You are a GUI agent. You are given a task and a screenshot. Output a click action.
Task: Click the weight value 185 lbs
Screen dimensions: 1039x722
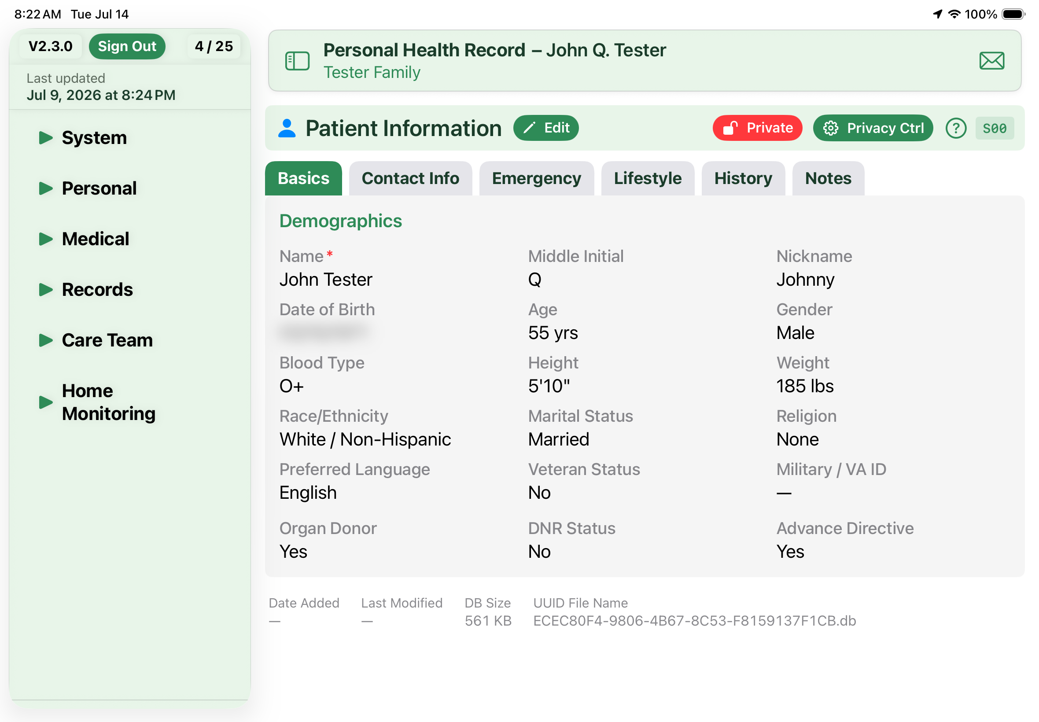click(805, 386)
